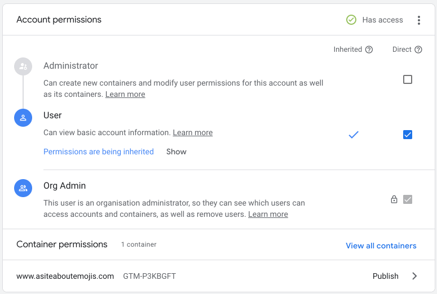437x294 pixels.
Task: Click the inherited checkmark for User
Action: pos(354,135)
